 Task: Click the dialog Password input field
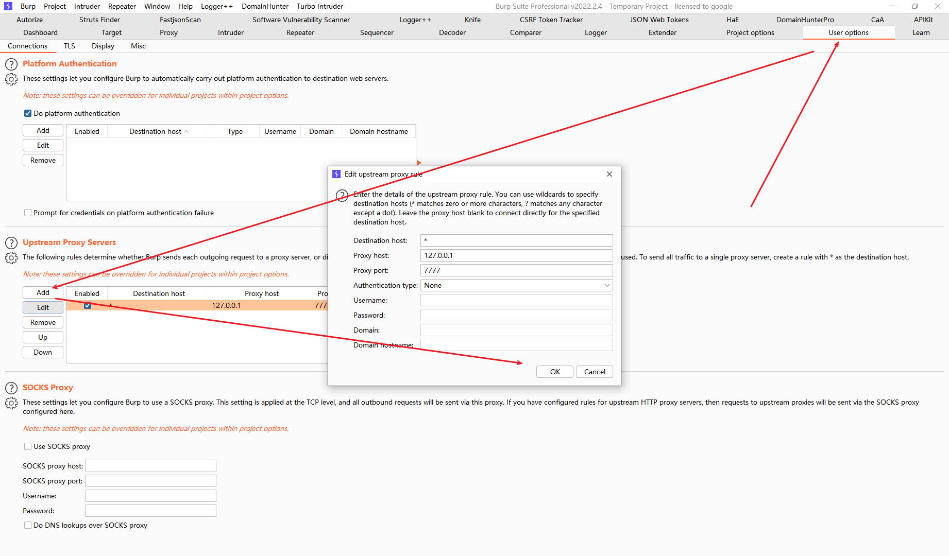(x=516, y=315)
